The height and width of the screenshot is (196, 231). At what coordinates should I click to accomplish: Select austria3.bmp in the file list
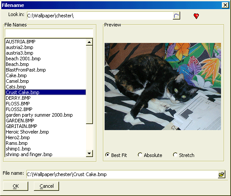(46, 53)
